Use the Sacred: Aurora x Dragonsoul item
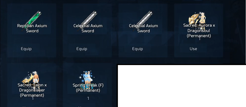This screenshot has height=107, width=246. click(193, 49)
